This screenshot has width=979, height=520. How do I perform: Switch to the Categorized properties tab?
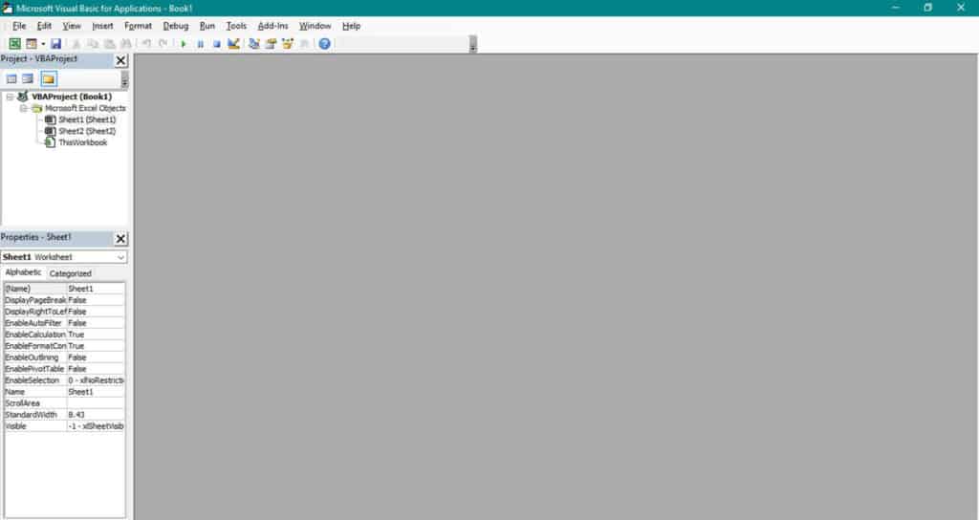[71, 273]
